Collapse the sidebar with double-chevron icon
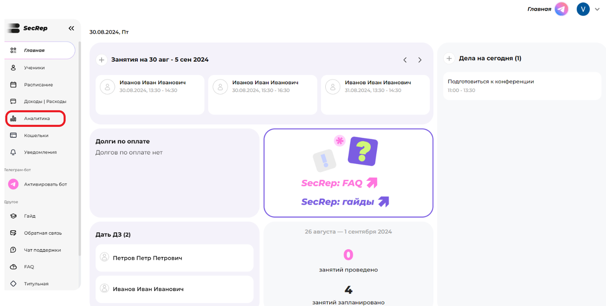Image resolution: width=606 pixels, height=306 pixels. click(x=71, y=28)
